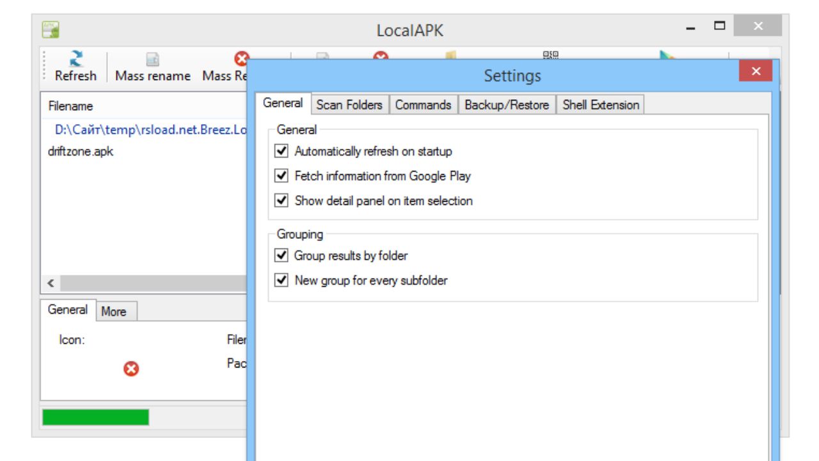This screenshot has height=461, width=819.
Task: Click the D:\Сайт\temp folder group header
Action: click(x=150, y=129)
